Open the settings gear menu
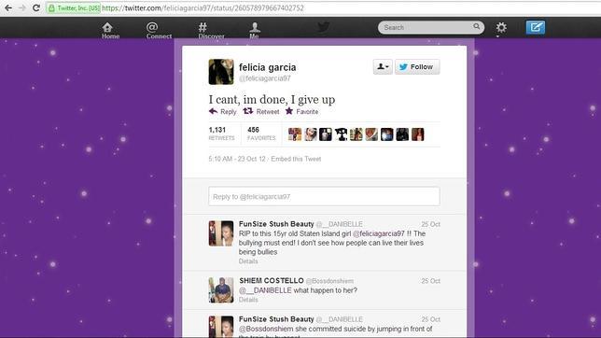Viewport: 601px width, 338px height. click(x=501, y=28)
